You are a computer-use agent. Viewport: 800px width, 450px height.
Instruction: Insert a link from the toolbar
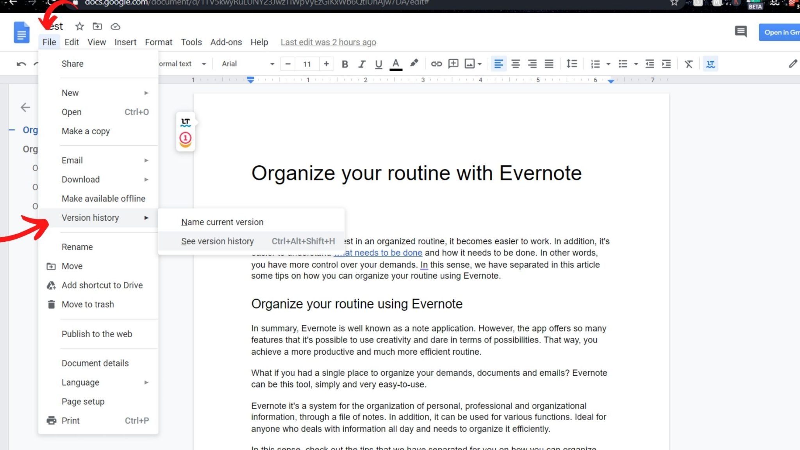pos(436,64)
